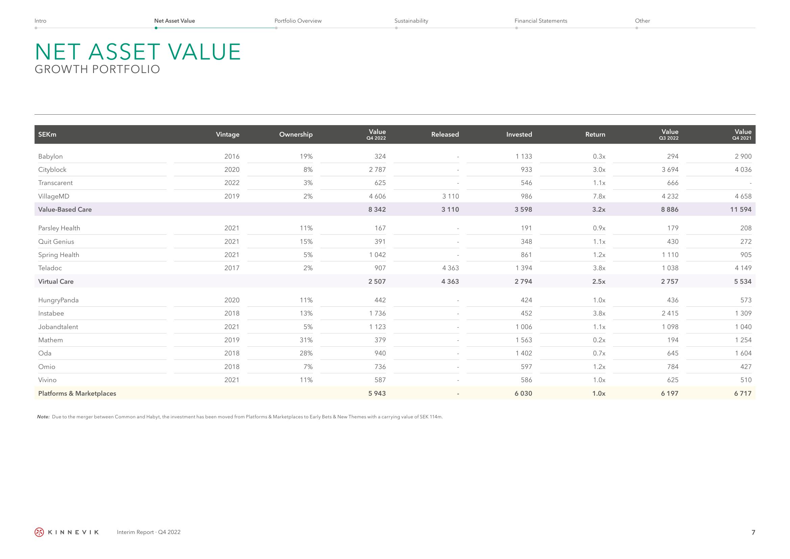Screen dimensions: 790x559
Task: Click the Value-Based Care subtotal label
Action: pos(65,209)
